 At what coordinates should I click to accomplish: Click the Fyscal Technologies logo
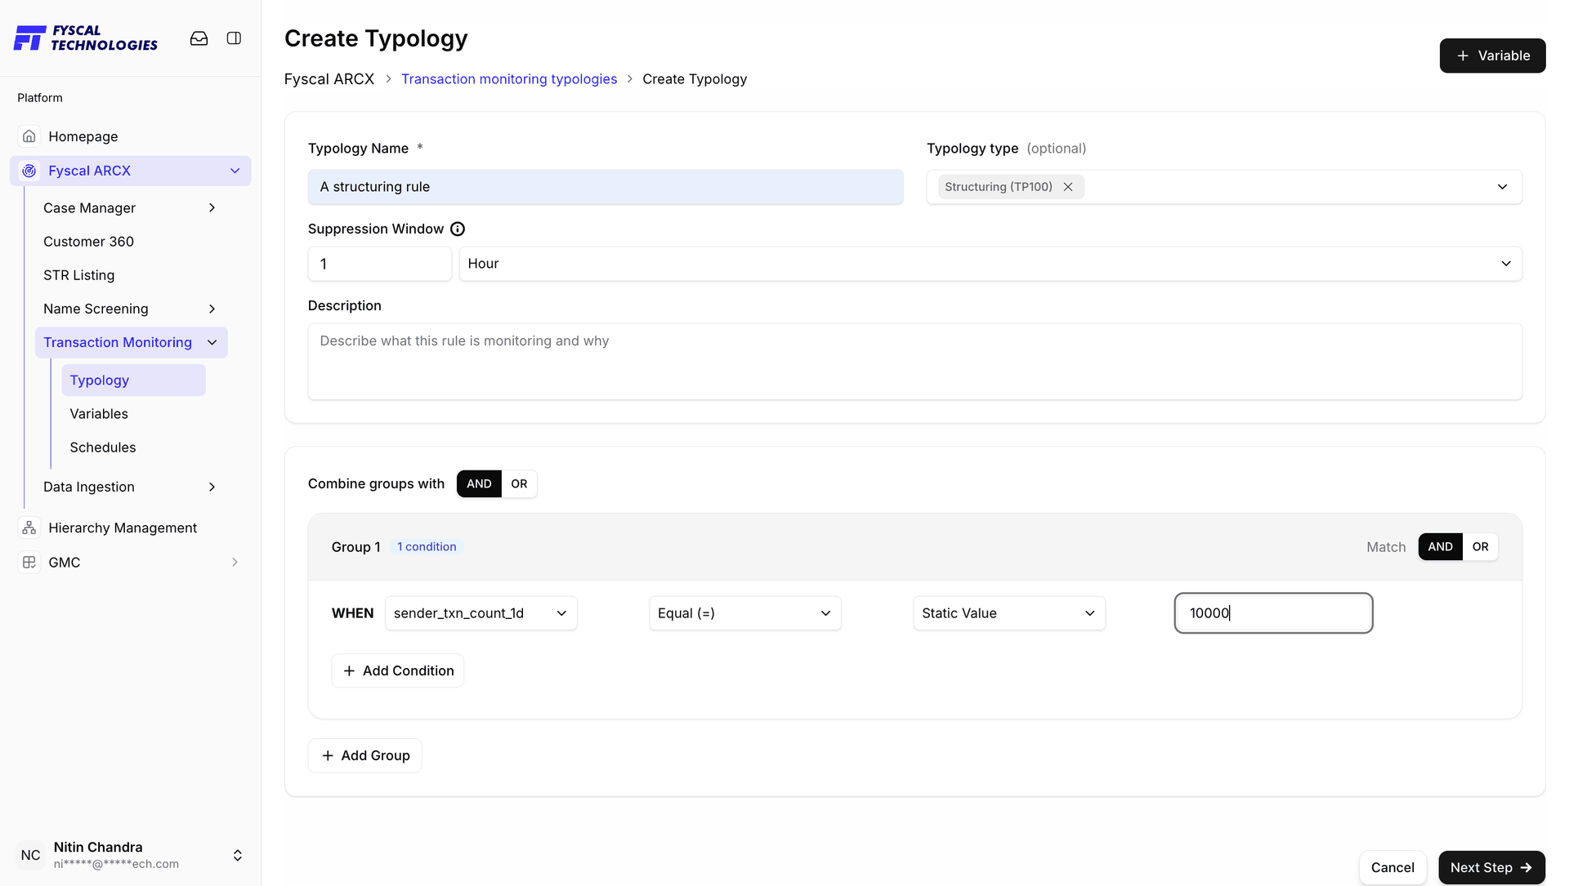click(x=86, y=38)
